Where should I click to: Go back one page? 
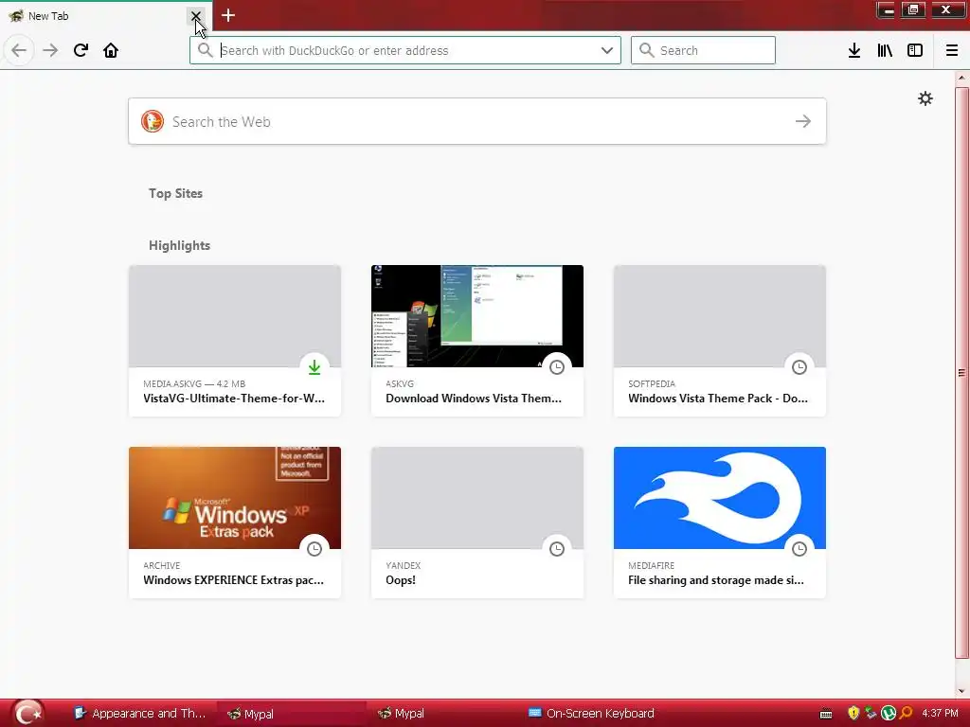tap(19, 50)
